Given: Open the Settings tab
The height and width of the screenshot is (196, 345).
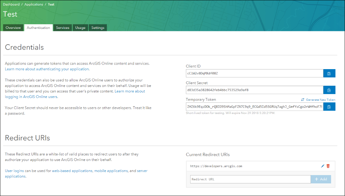Looking at the screenshot, I should pos(98,28).
